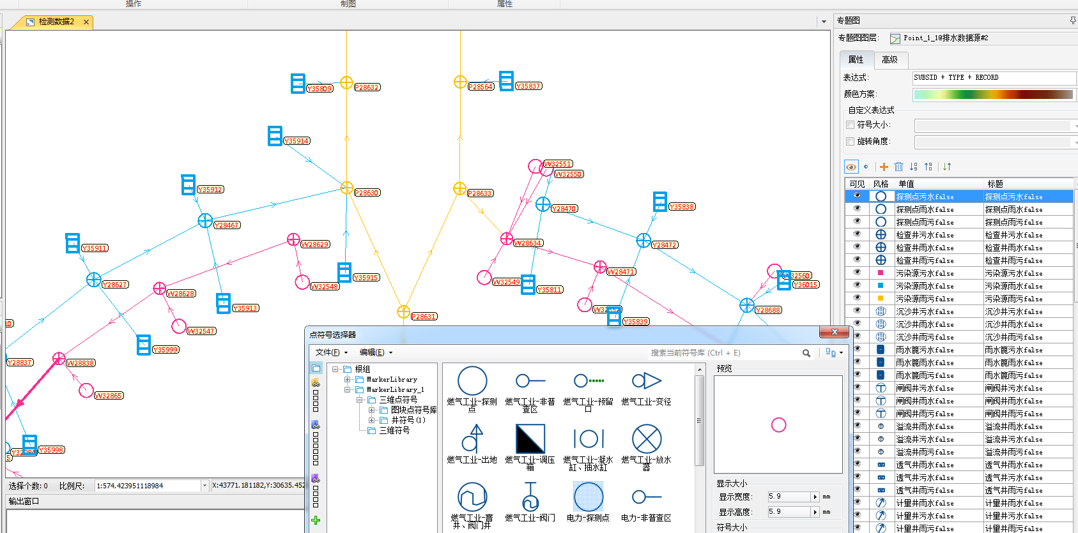The width and height of the screenshot is (1078, 533).
Task: Click the search magnifier icon in symbol selector
Action: 806,353
